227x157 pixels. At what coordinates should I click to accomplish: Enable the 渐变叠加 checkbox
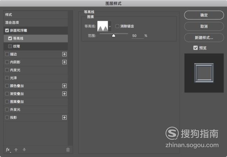(x=7, y=94)
